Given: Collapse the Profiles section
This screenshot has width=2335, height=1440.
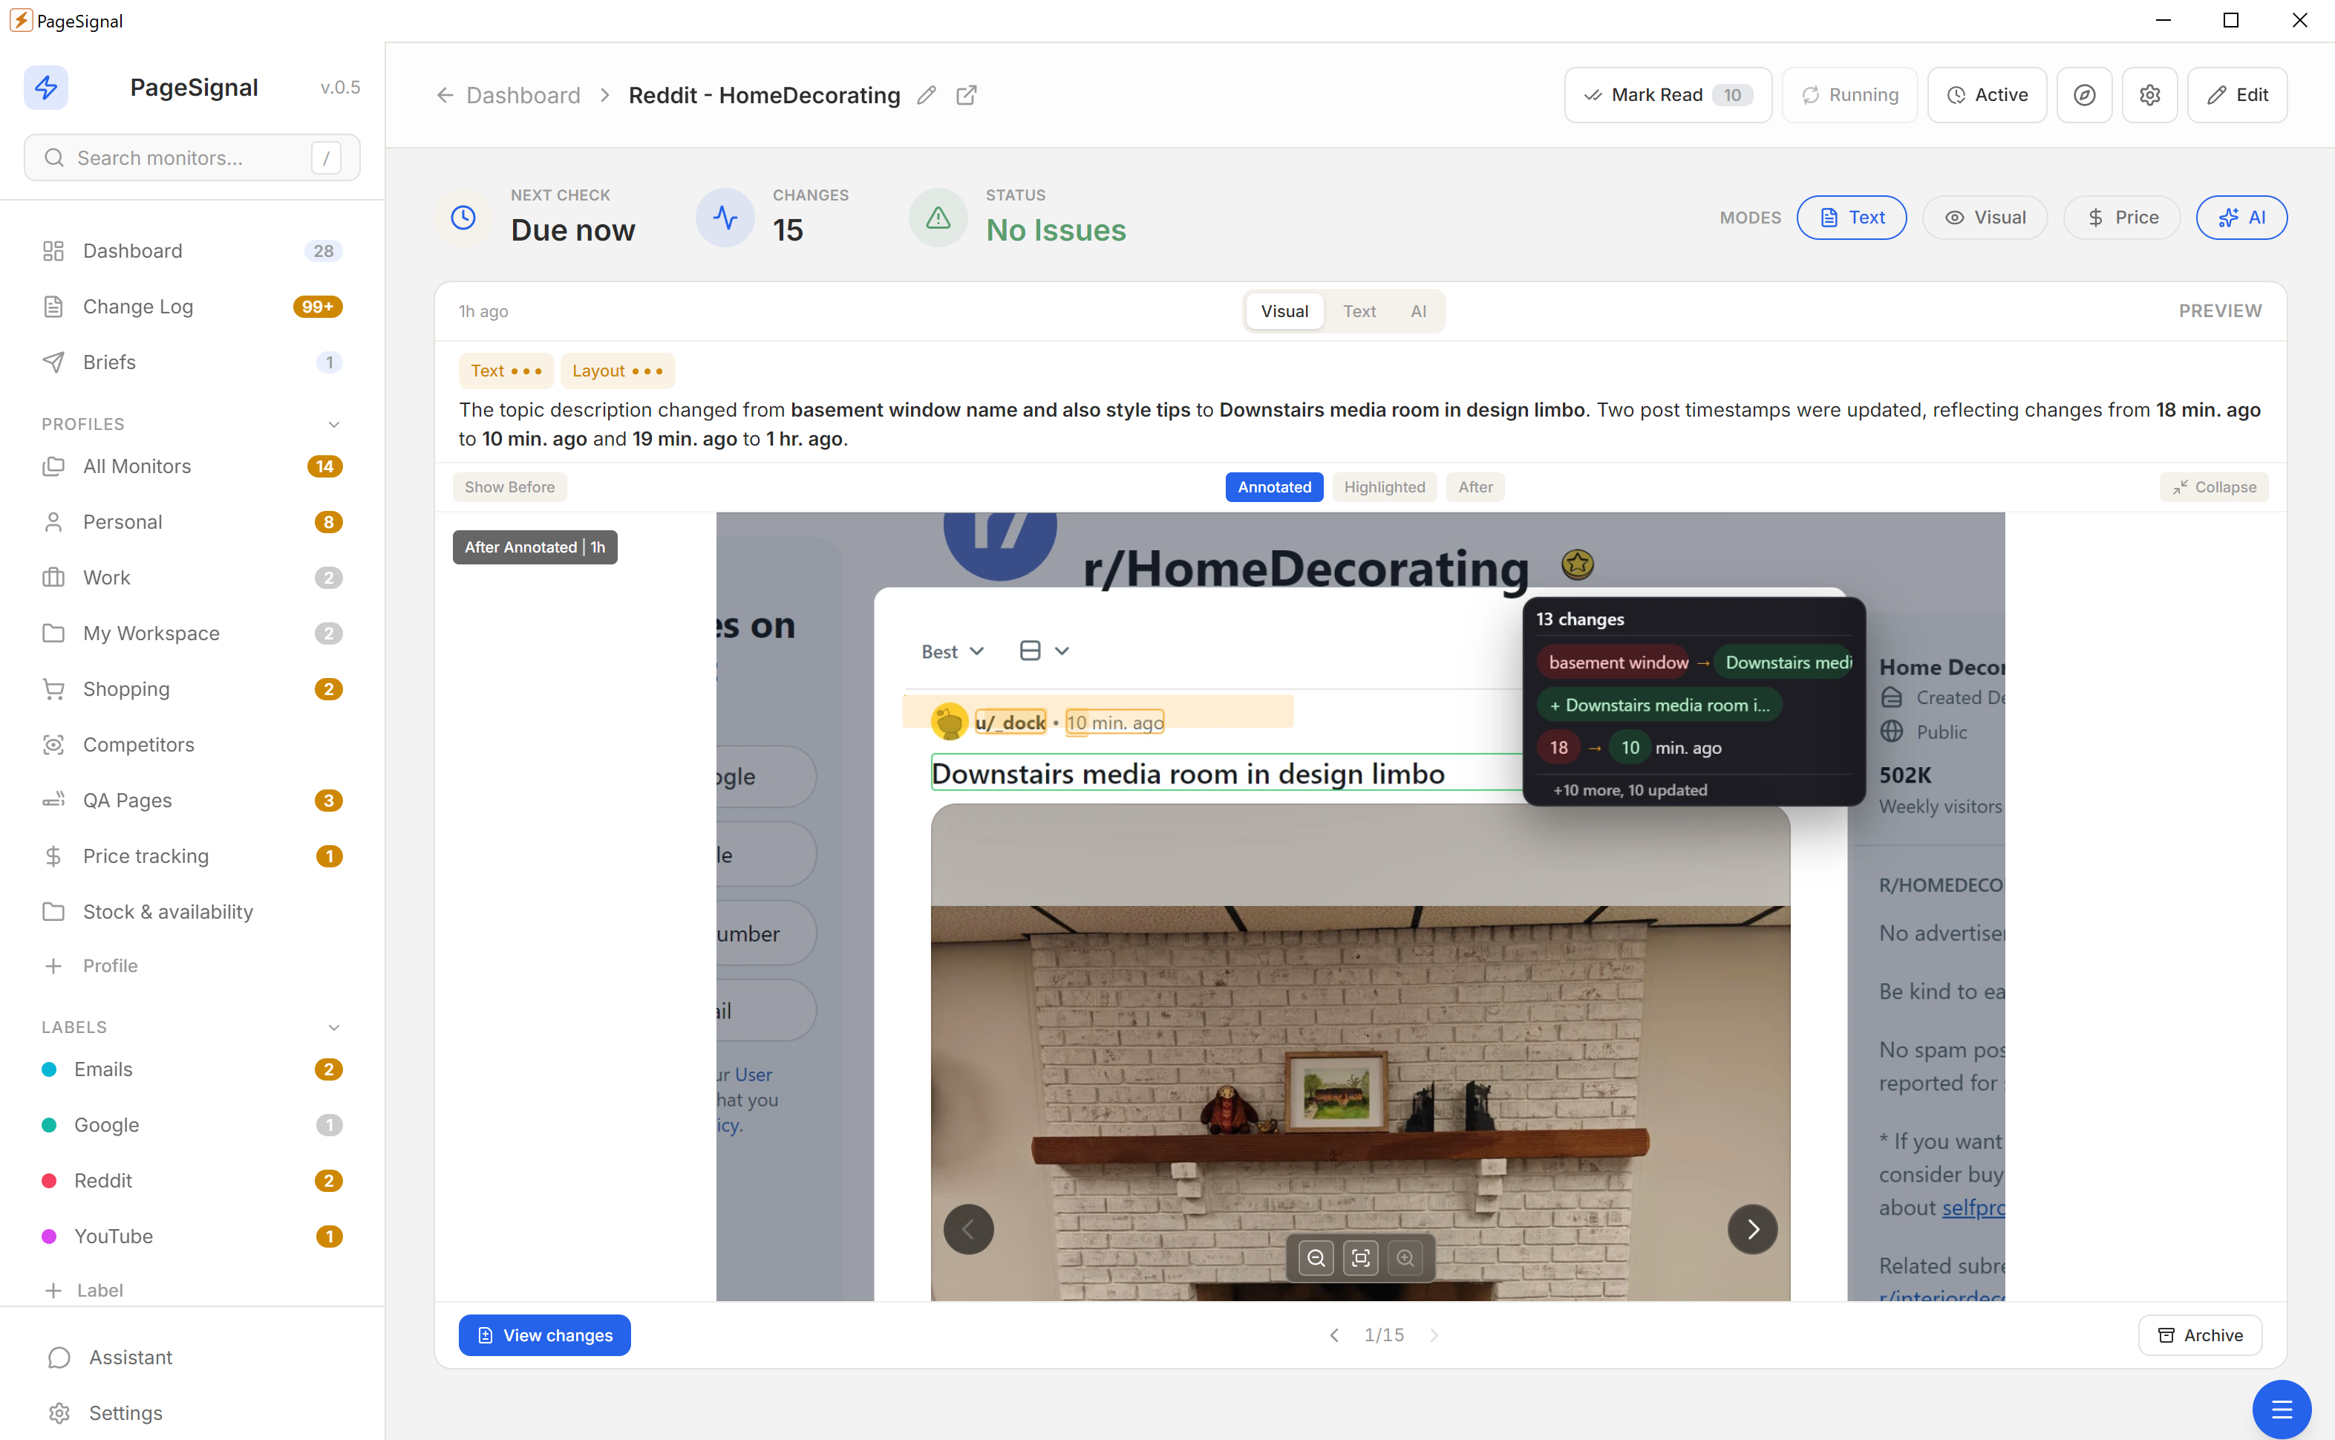Looking at the screenshot, I should [x=334, y=425].
